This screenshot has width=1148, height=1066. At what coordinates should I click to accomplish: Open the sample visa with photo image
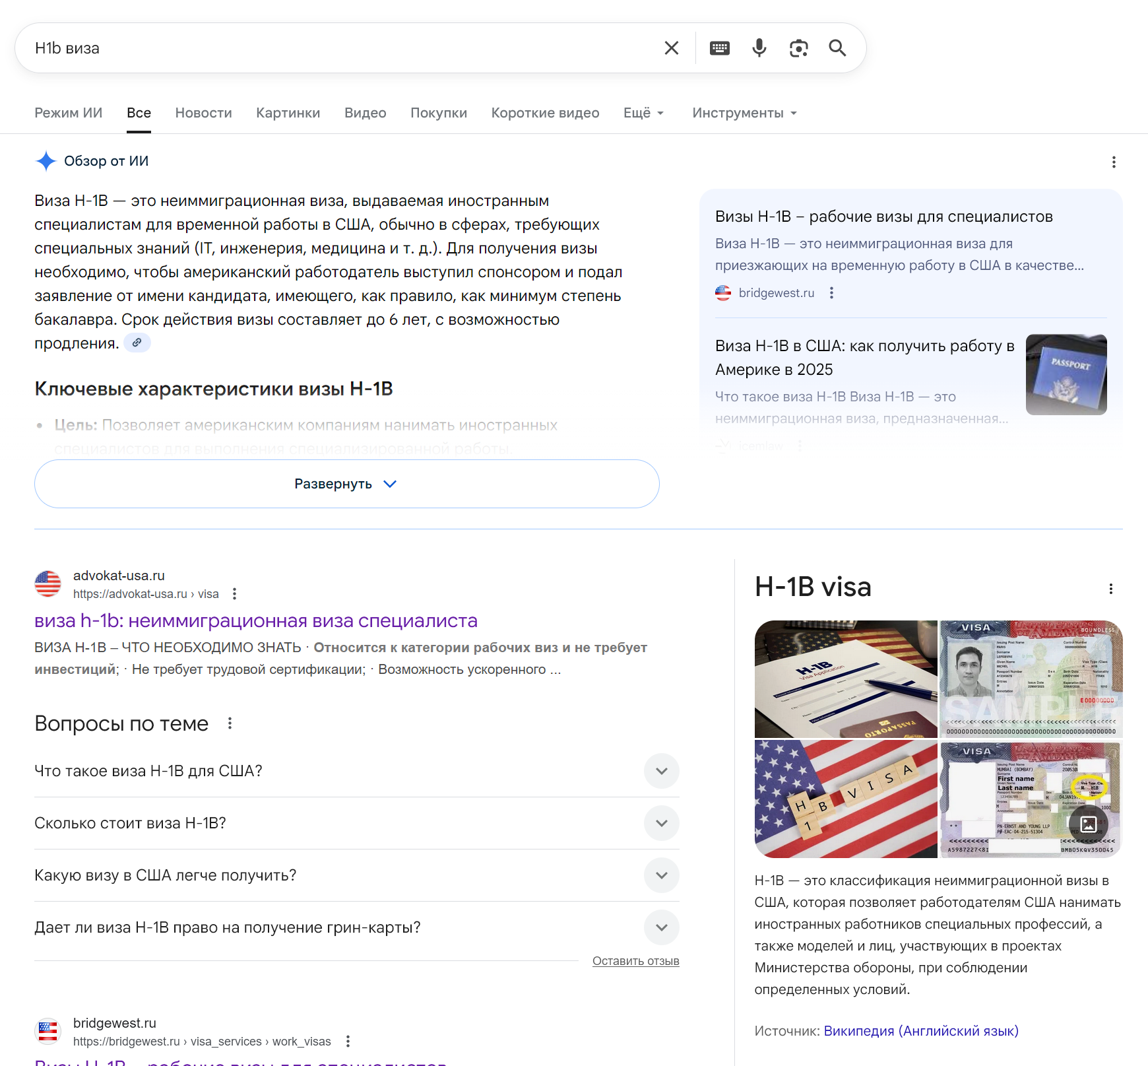[1031, 679]
